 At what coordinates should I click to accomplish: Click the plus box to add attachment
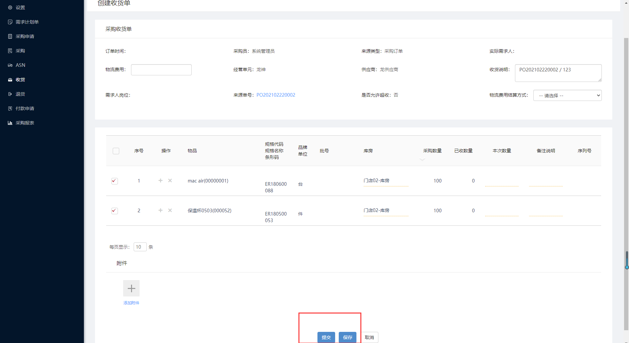point(131,288)
